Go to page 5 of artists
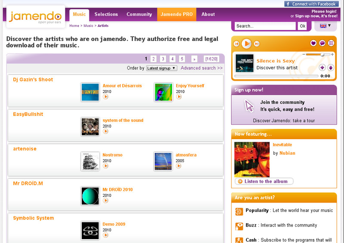 pos(182,59)
